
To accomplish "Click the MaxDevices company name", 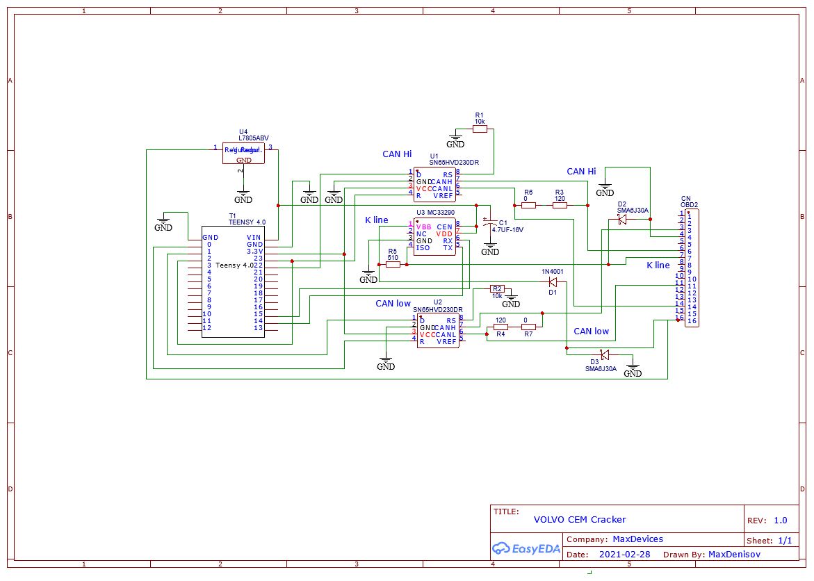I will pos(637,539).
